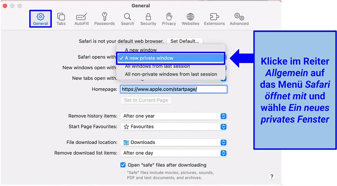
Task: Open the Remove download list items dropdown
Action: coord(174,153)
